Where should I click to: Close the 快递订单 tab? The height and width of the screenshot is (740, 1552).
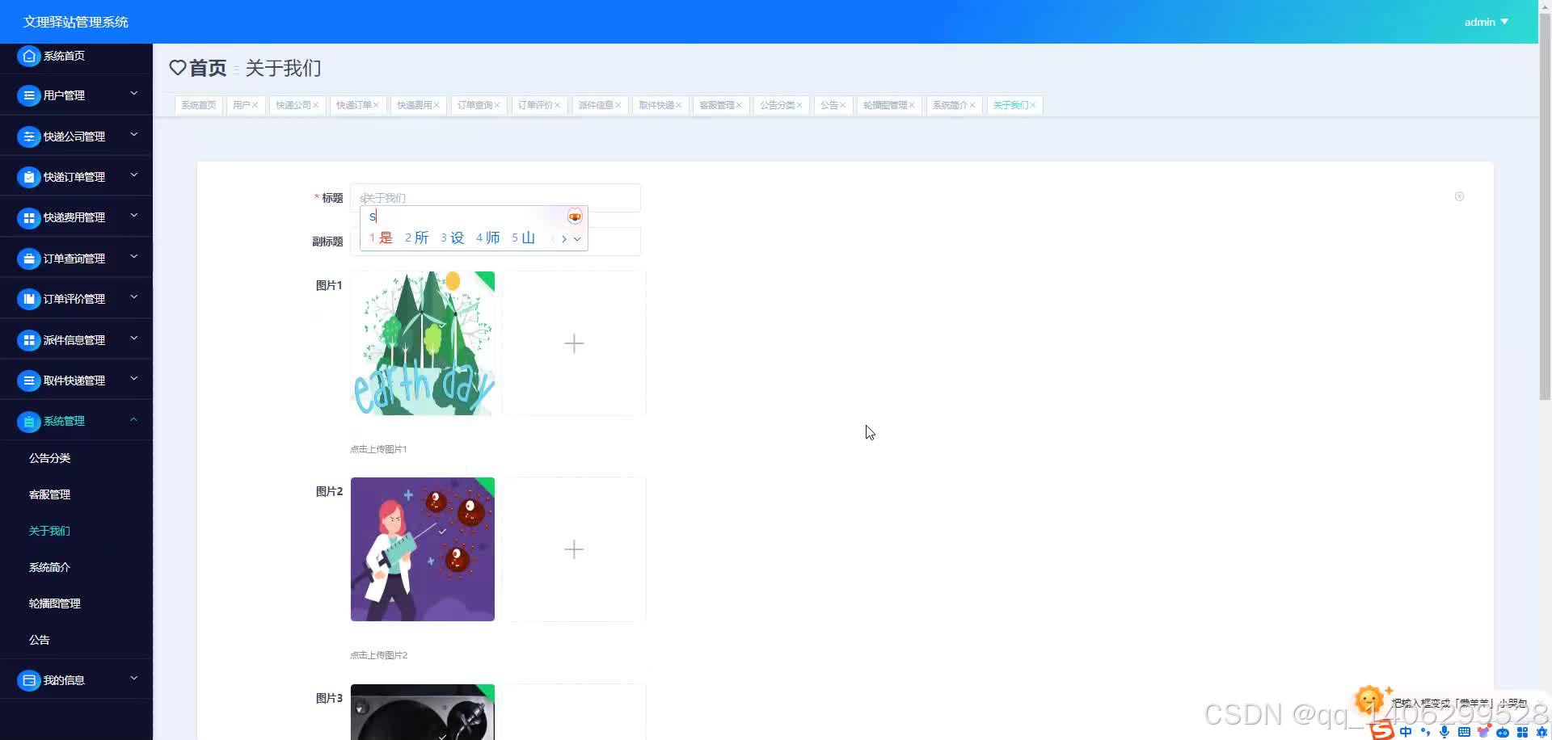(x=376, y=105)
